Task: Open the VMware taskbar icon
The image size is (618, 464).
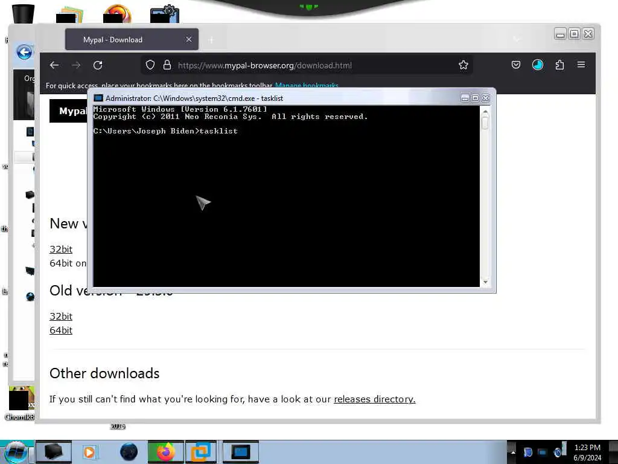Action: [x=201, y=452]
